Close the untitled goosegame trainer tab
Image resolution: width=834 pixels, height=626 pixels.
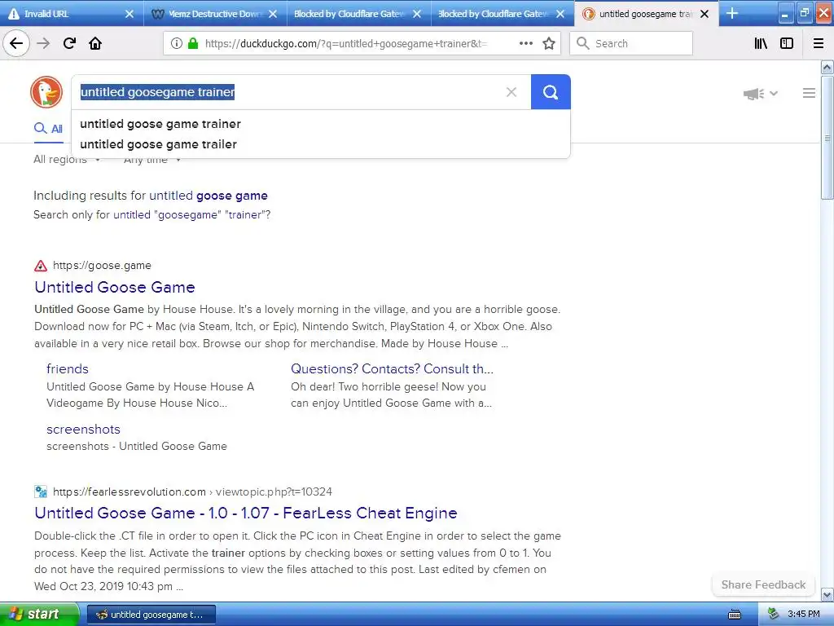(x=705, y=14)
